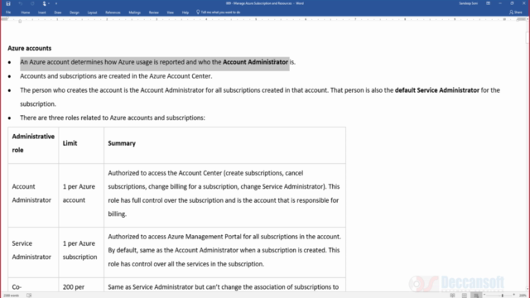
Task: Open the zoom level percentage
Action: [x=523, y=296]
